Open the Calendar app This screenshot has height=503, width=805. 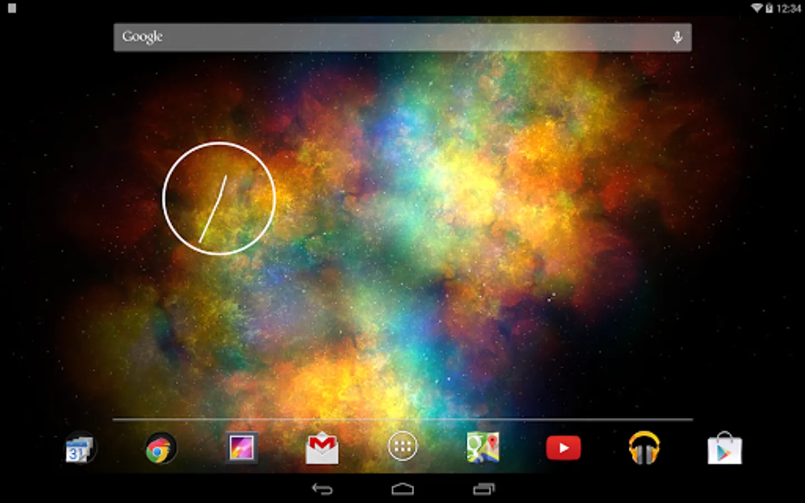[80, 448]
